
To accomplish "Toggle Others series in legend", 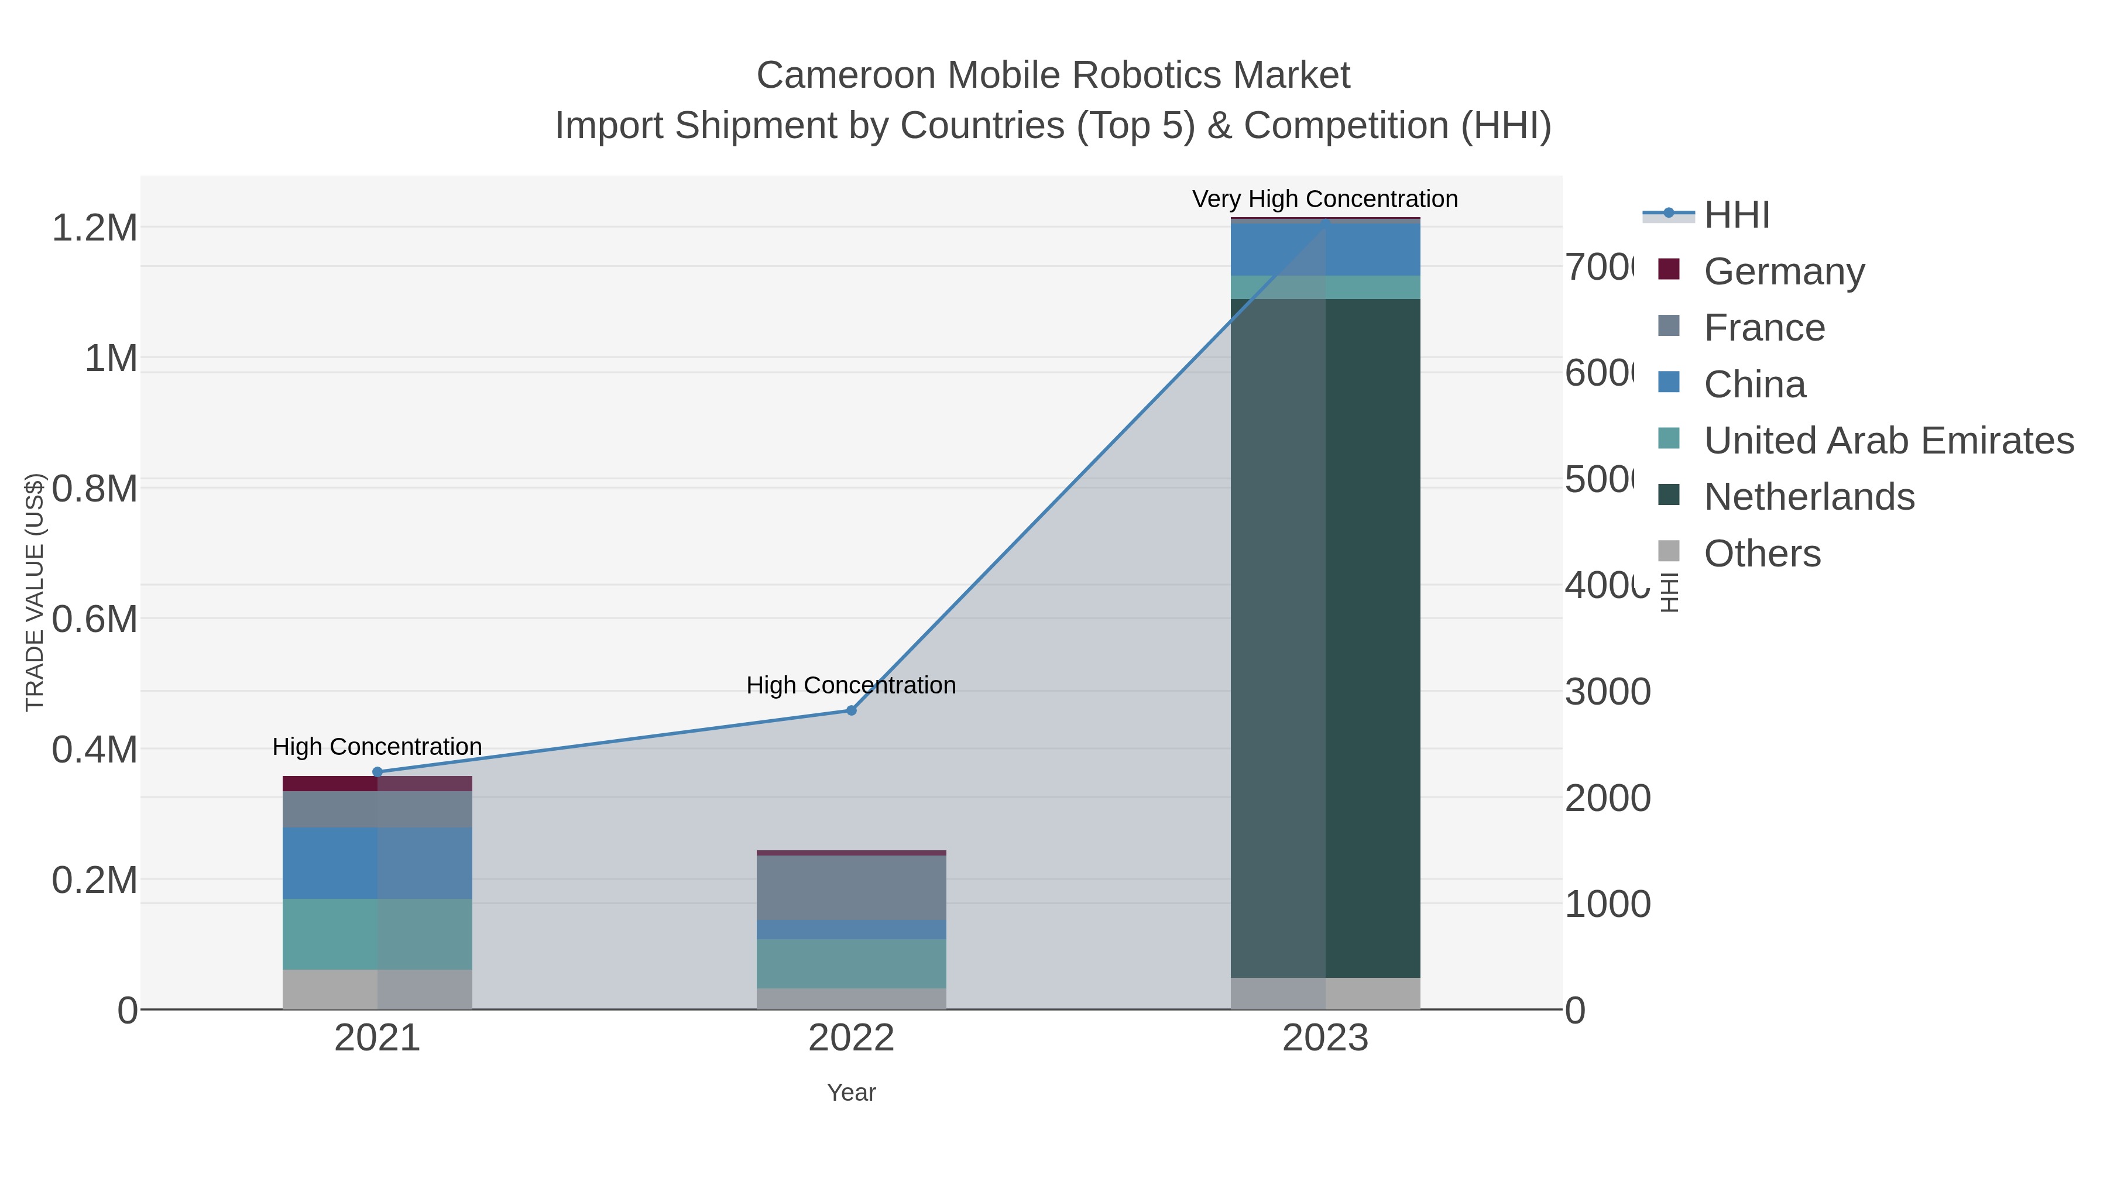I will point(1739,554).
